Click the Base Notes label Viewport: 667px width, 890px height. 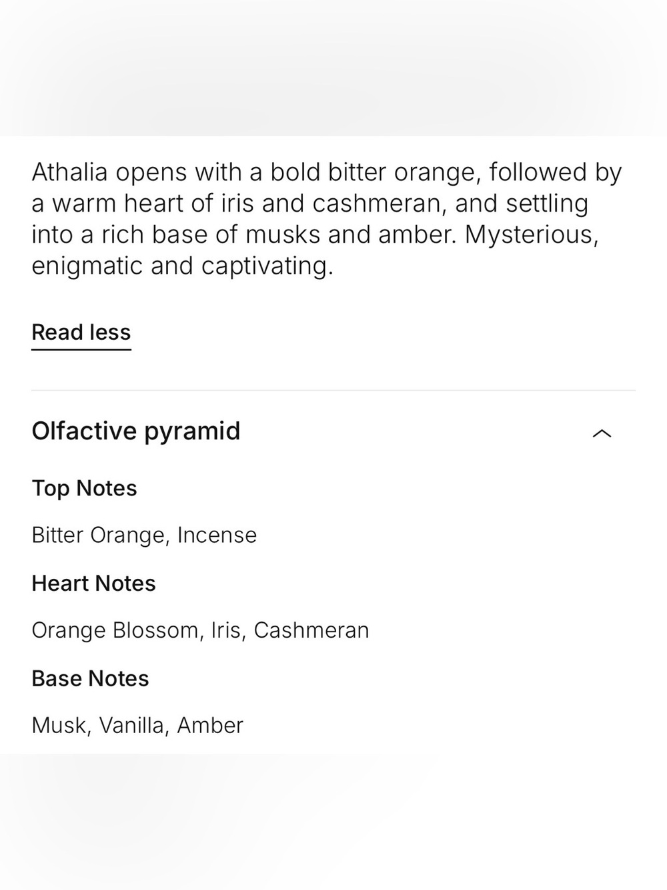coord(90,678)
